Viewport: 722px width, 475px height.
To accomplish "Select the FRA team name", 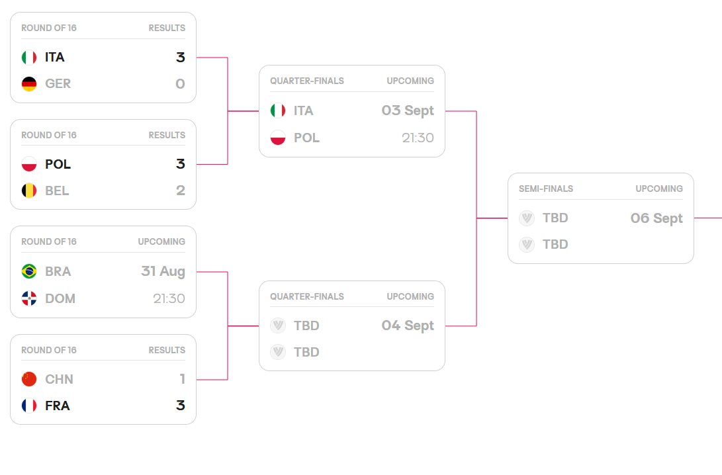I will tap(58, 406).
